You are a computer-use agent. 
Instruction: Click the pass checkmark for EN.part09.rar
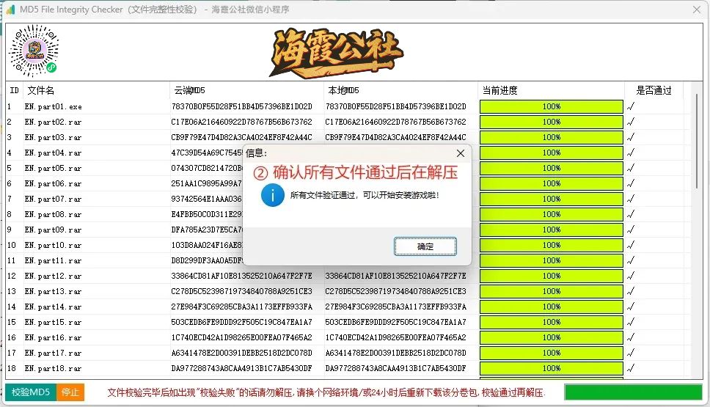click(x=631, y=230)
